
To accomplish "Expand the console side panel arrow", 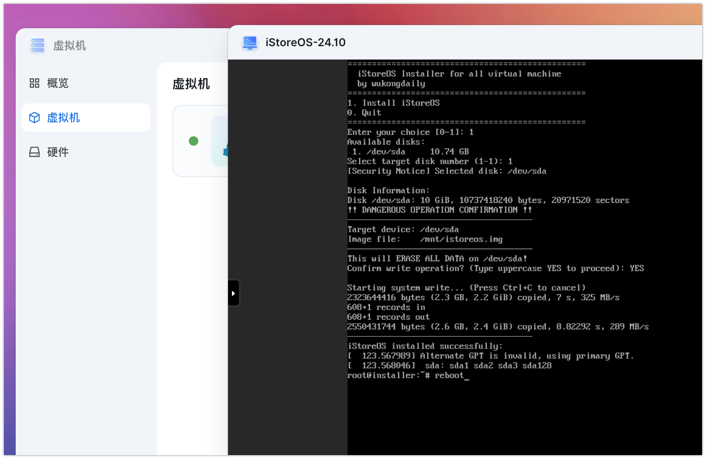I will coord(234,293).
